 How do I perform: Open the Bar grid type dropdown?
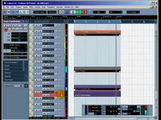click(116, 12)
